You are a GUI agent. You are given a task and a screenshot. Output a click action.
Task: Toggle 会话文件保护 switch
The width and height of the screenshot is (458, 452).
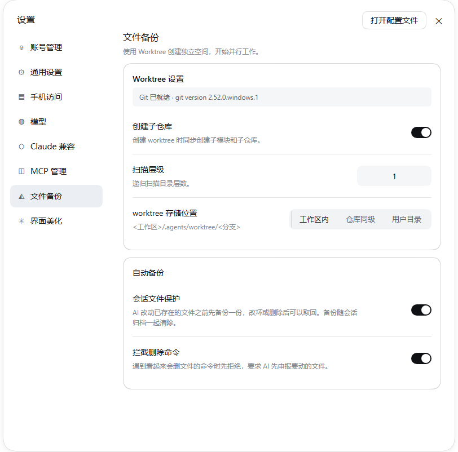coord(421,310)
